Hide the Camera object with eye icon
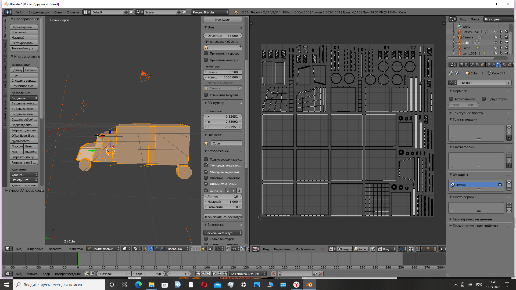Image resolution: width=516 pixels, height=290 pixels. (x=496, y=37)
